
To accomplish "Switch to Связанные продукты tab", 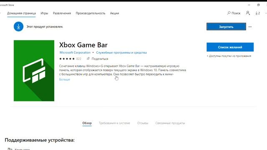I will coord(170,123).
